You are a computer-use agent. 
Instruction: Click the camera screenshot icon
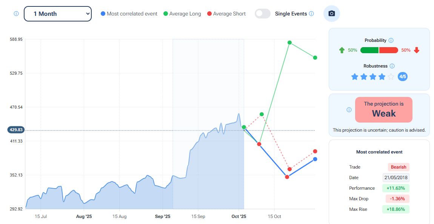click(332, 14)
